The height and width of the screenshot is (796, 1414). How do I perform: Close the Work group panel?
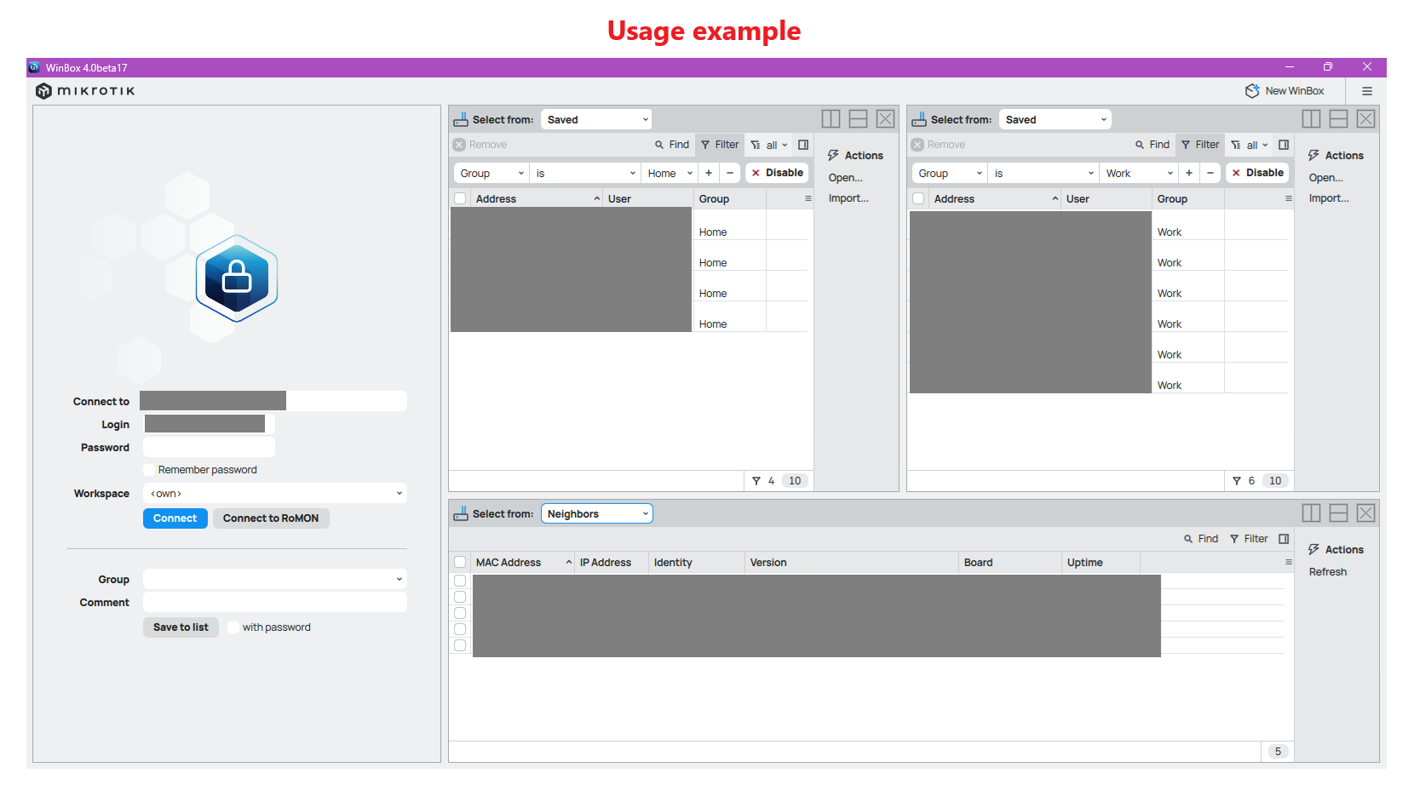click(x=1365, y=119)
